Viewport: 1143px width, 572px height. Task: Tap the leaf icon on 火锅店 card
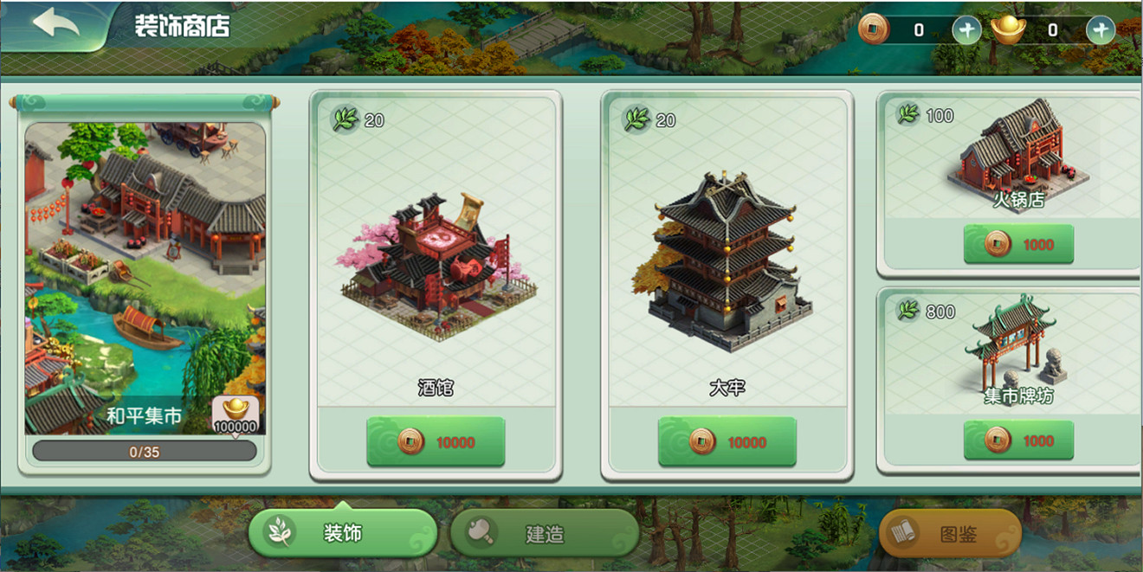[907, 114]
